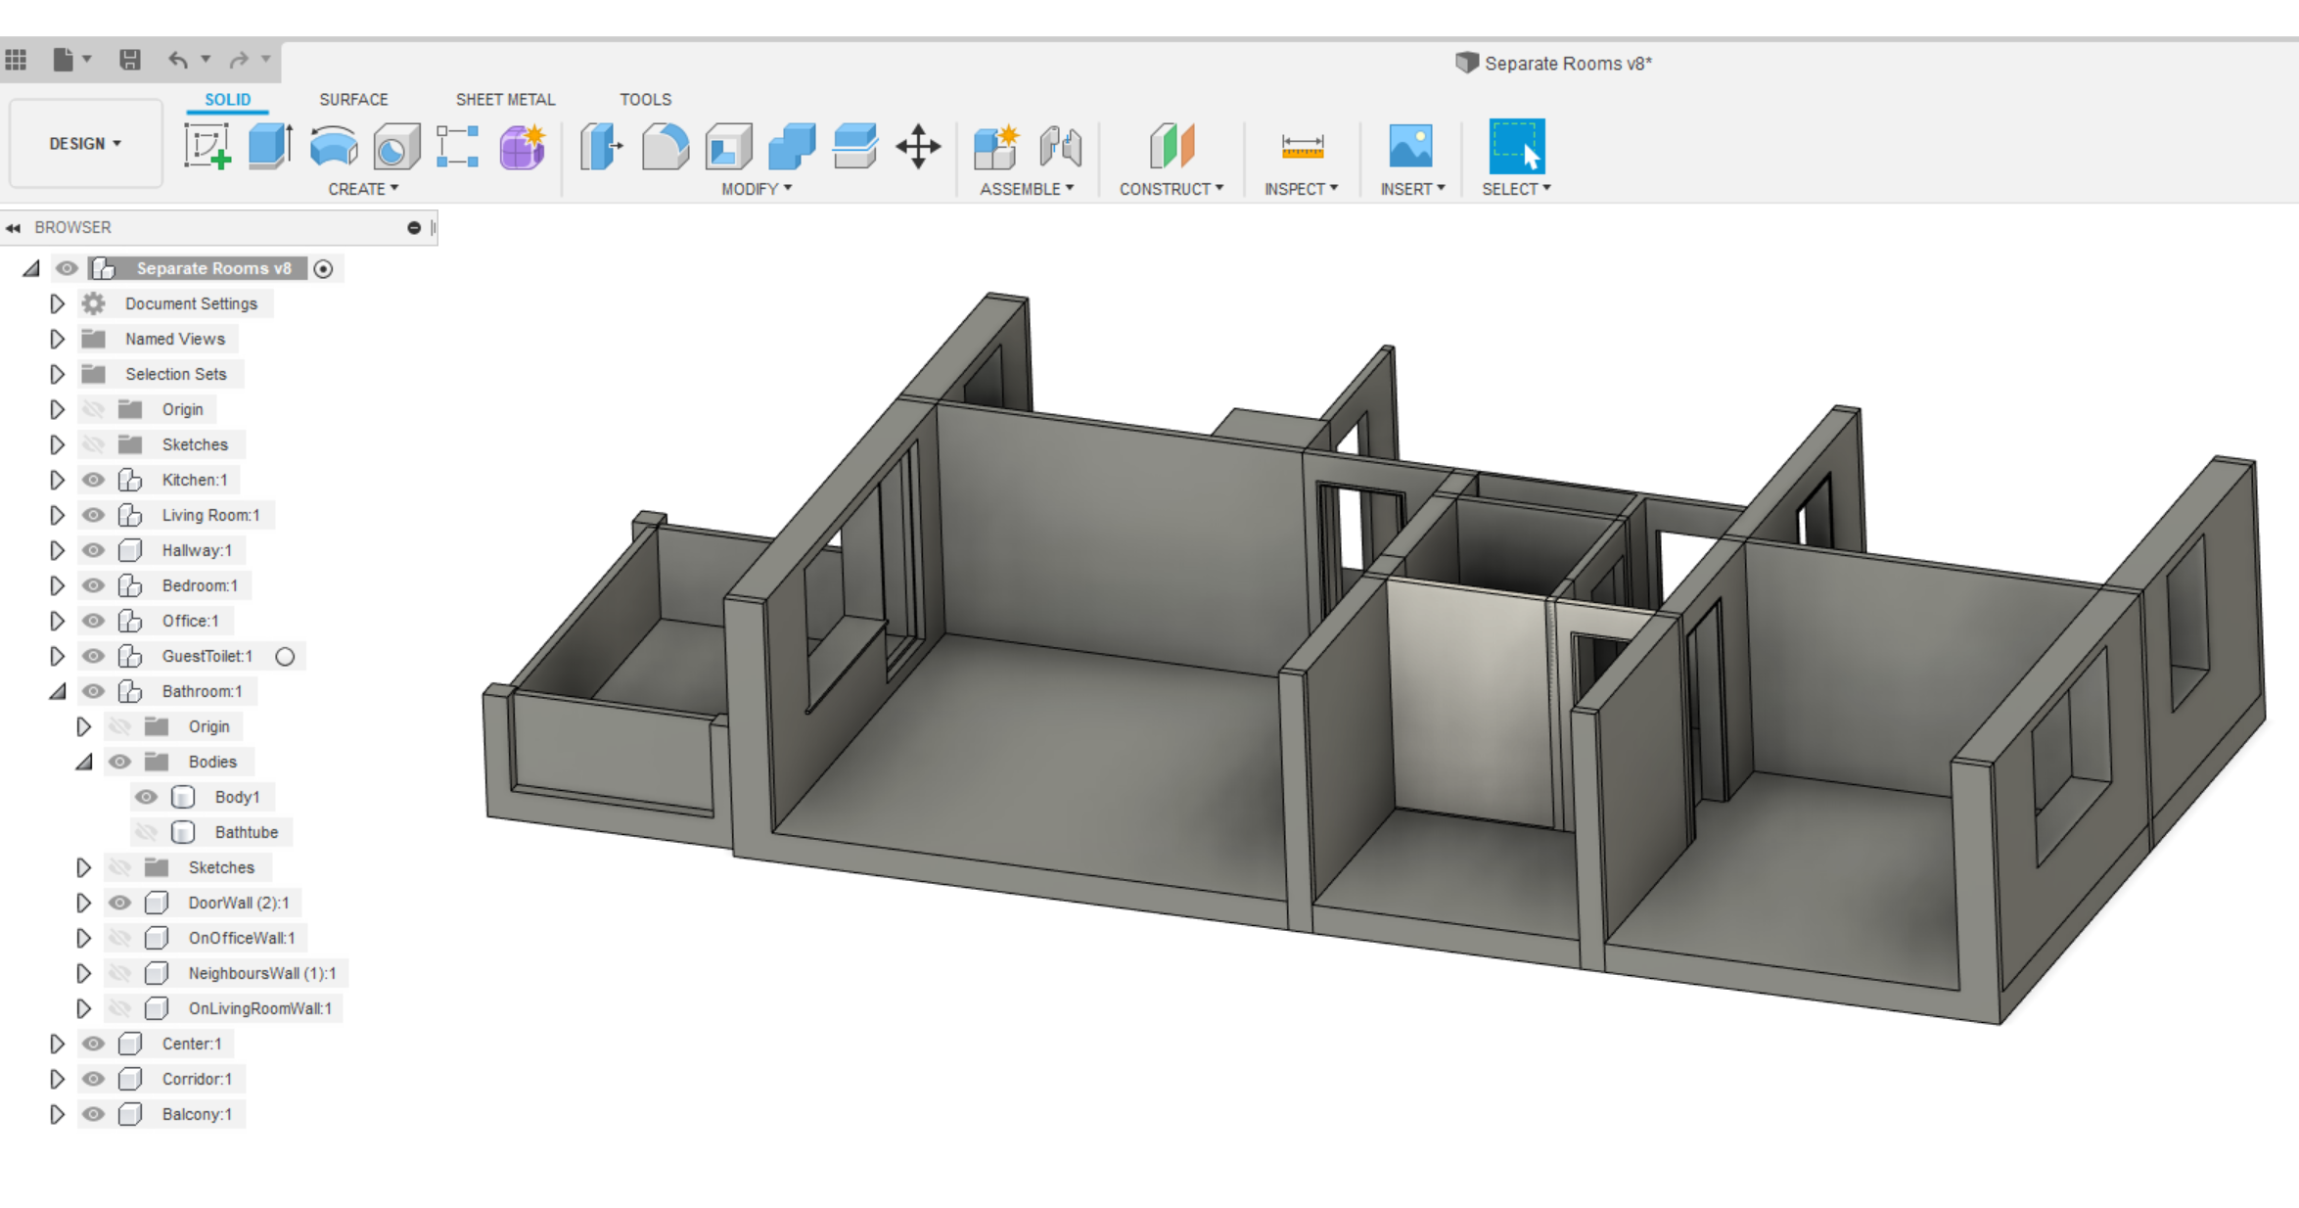Toggle visibility of Balcony:1
Screen dimensions: 2299x1208
[x=93, y=1114]
